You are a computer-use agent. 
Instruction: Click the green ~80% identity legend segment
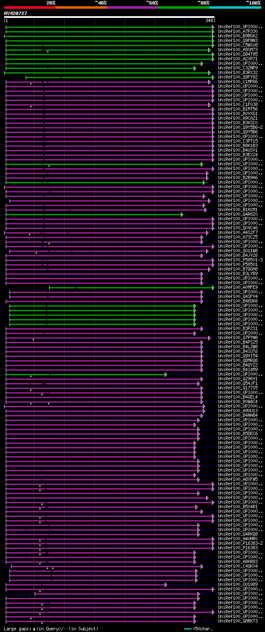(x=184, y=7)
